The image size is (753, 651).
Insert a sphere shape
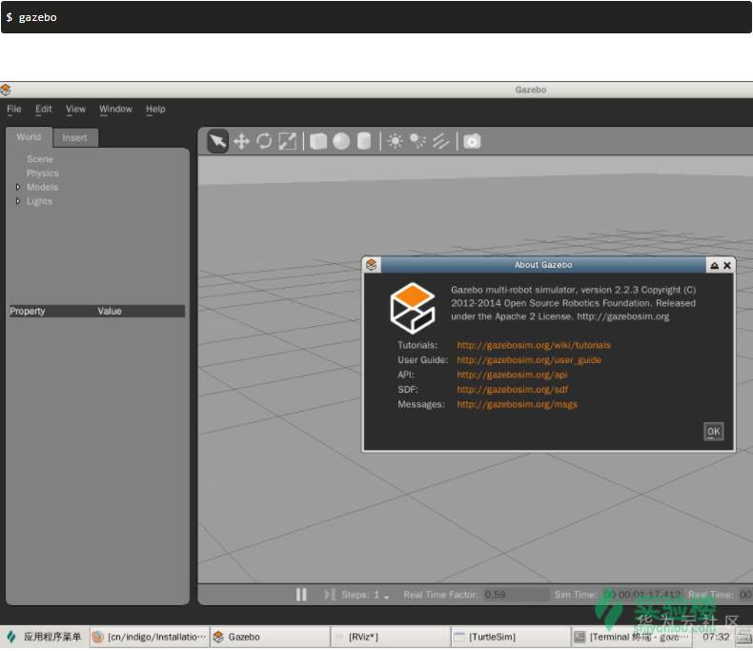coord(341,142)
